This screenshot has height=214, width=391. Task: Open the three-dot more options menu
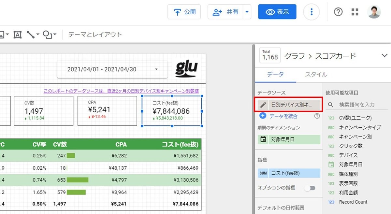pyautogui.click(x=311, y=12)
